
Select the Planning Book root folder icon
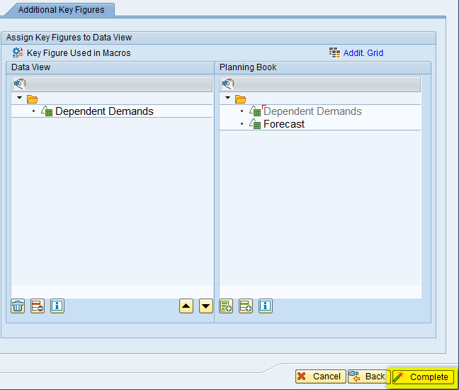(x=241, y=99)
